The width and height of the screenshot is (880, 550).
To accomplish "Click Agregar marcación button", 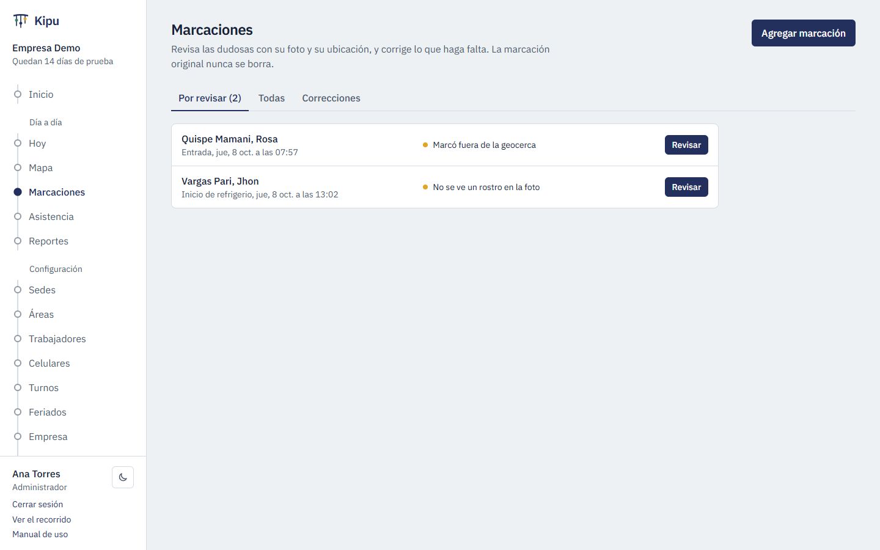I will point(804,33).
